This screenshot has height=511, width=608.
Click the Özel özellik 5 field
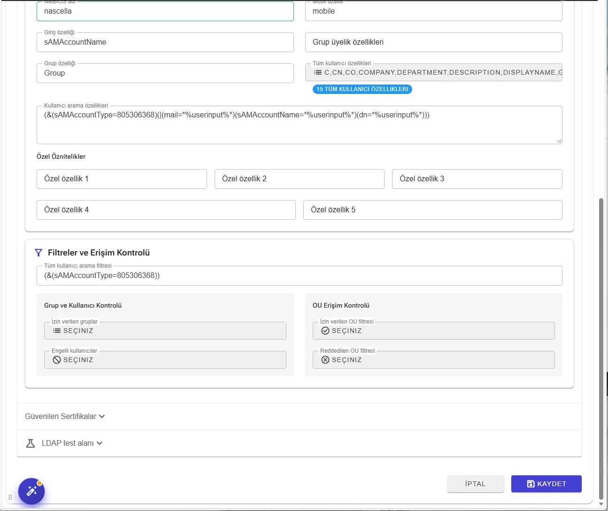coord(433,210)
